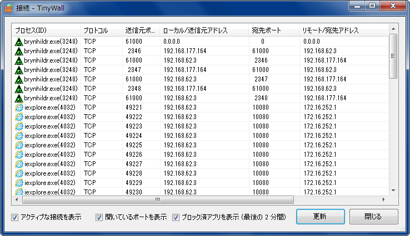
Task: Close window with title bar X button
Action: click(x=393, y=6)
